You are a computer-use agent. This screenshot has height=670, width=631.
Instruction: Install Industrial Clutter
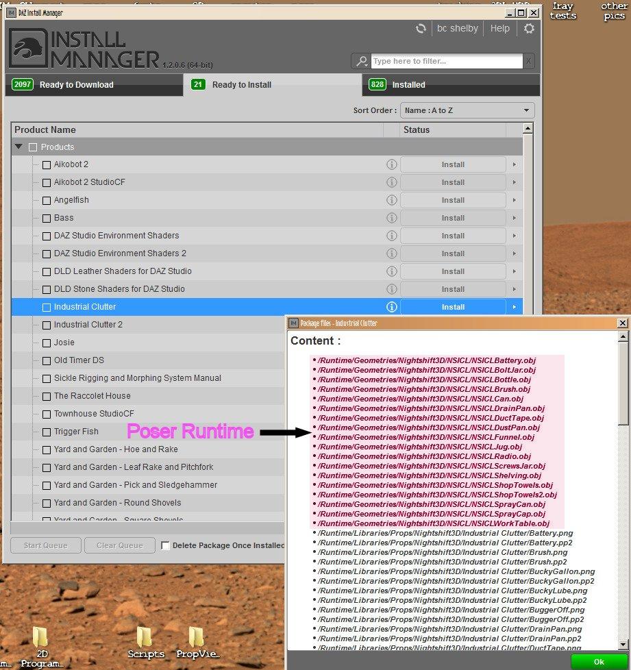coord(453,307)
